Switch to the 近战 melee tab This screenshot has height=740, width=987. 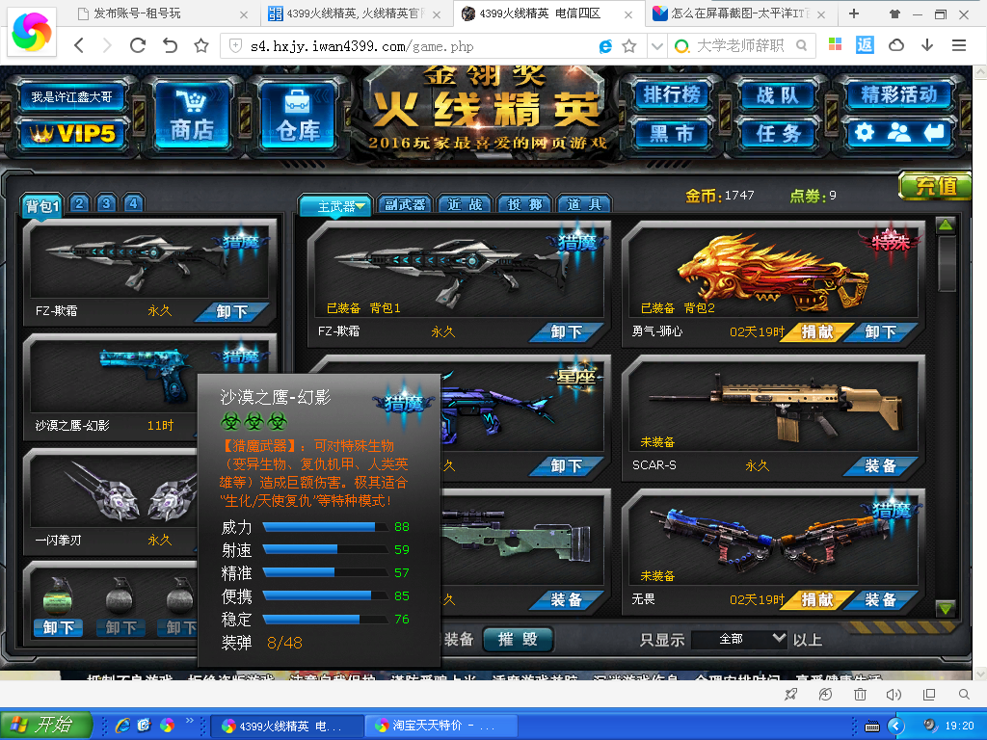click(x=465, y=204)
